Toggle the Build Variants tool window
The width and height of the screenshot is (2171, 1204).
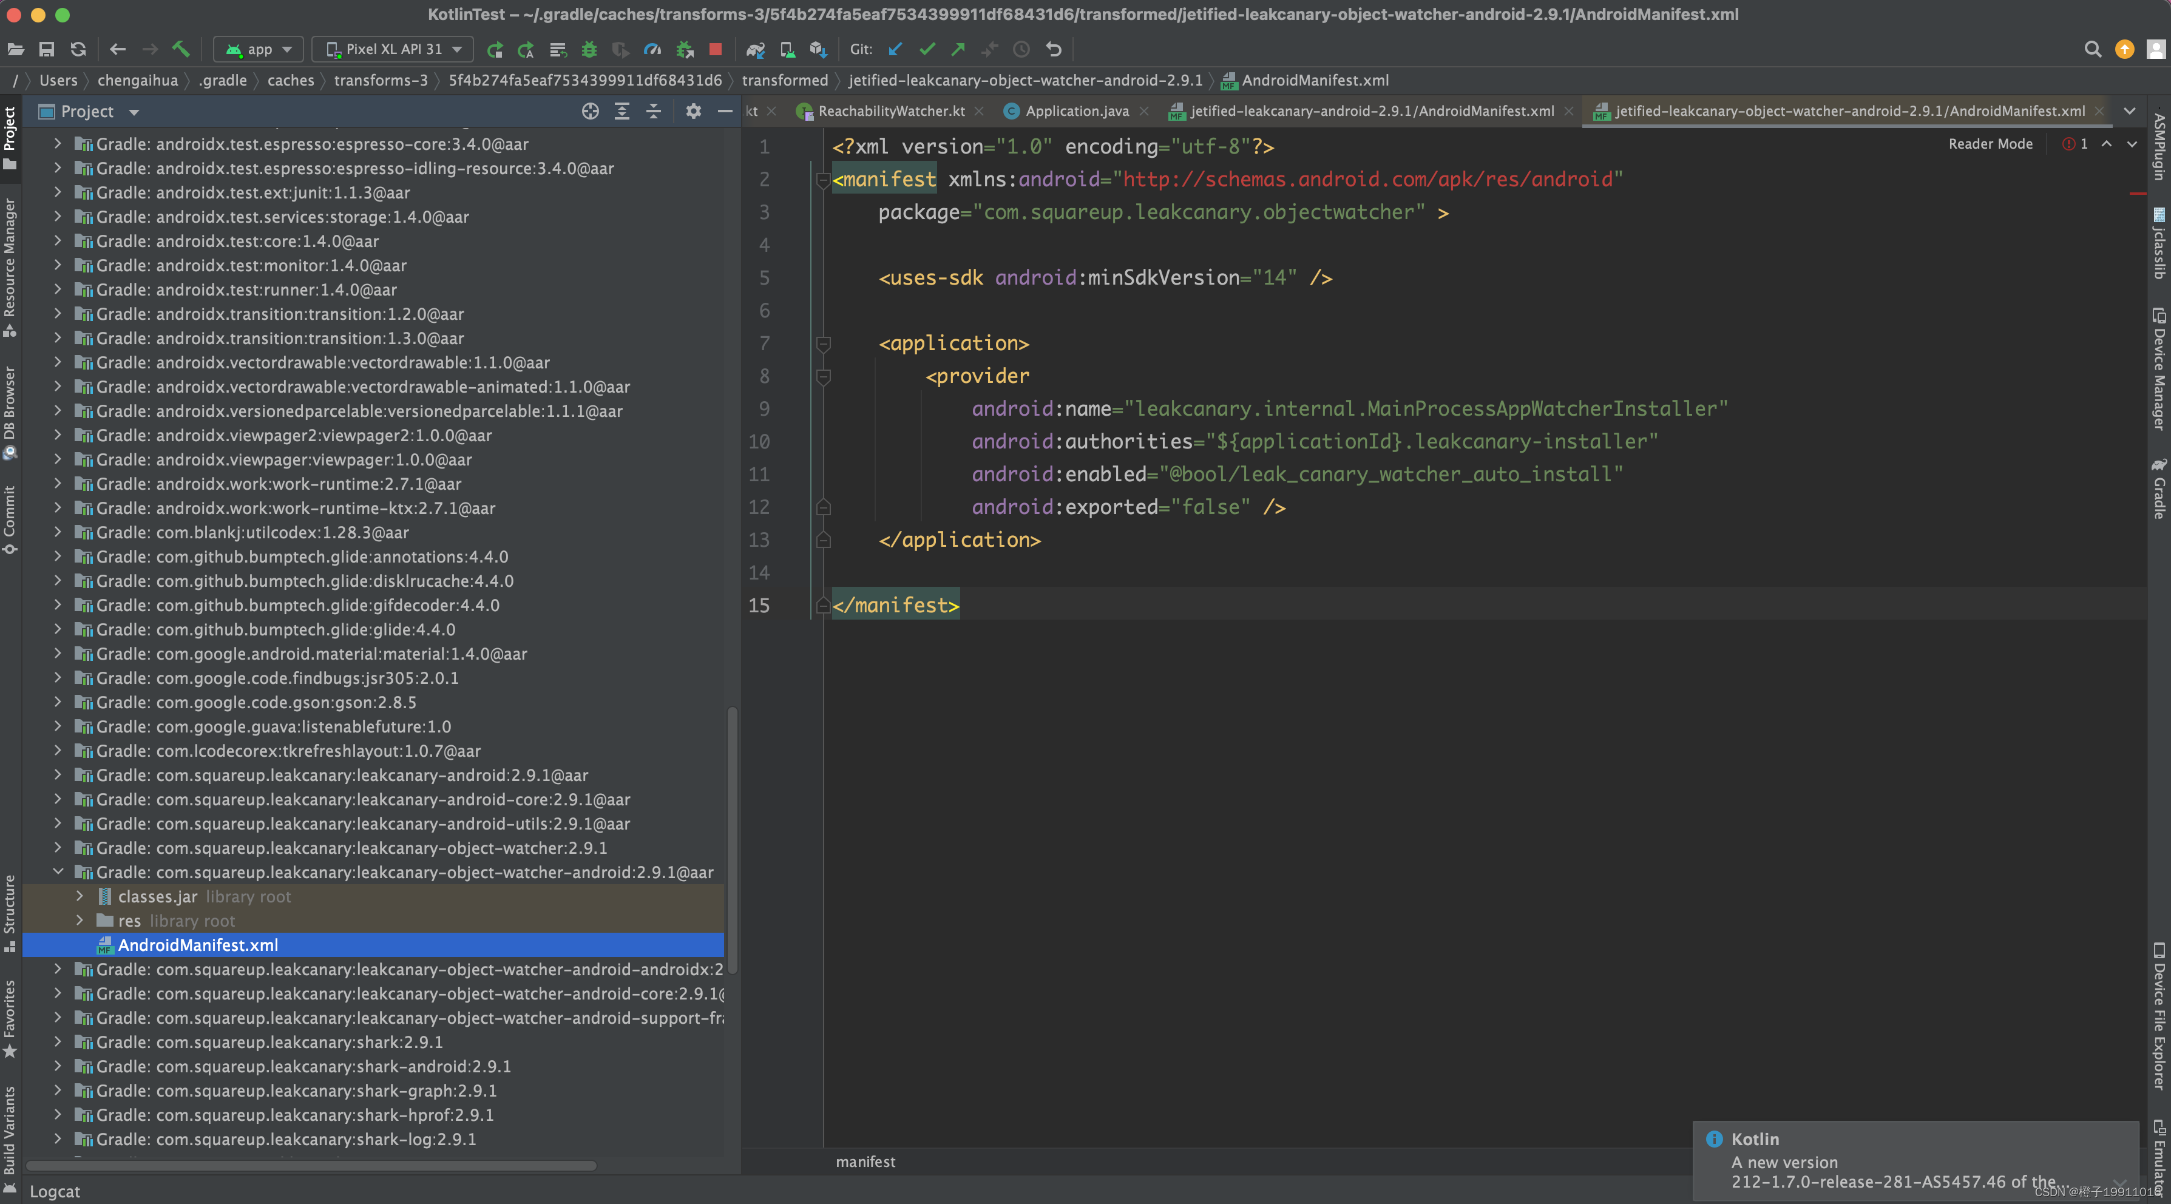coord(10,1139)
